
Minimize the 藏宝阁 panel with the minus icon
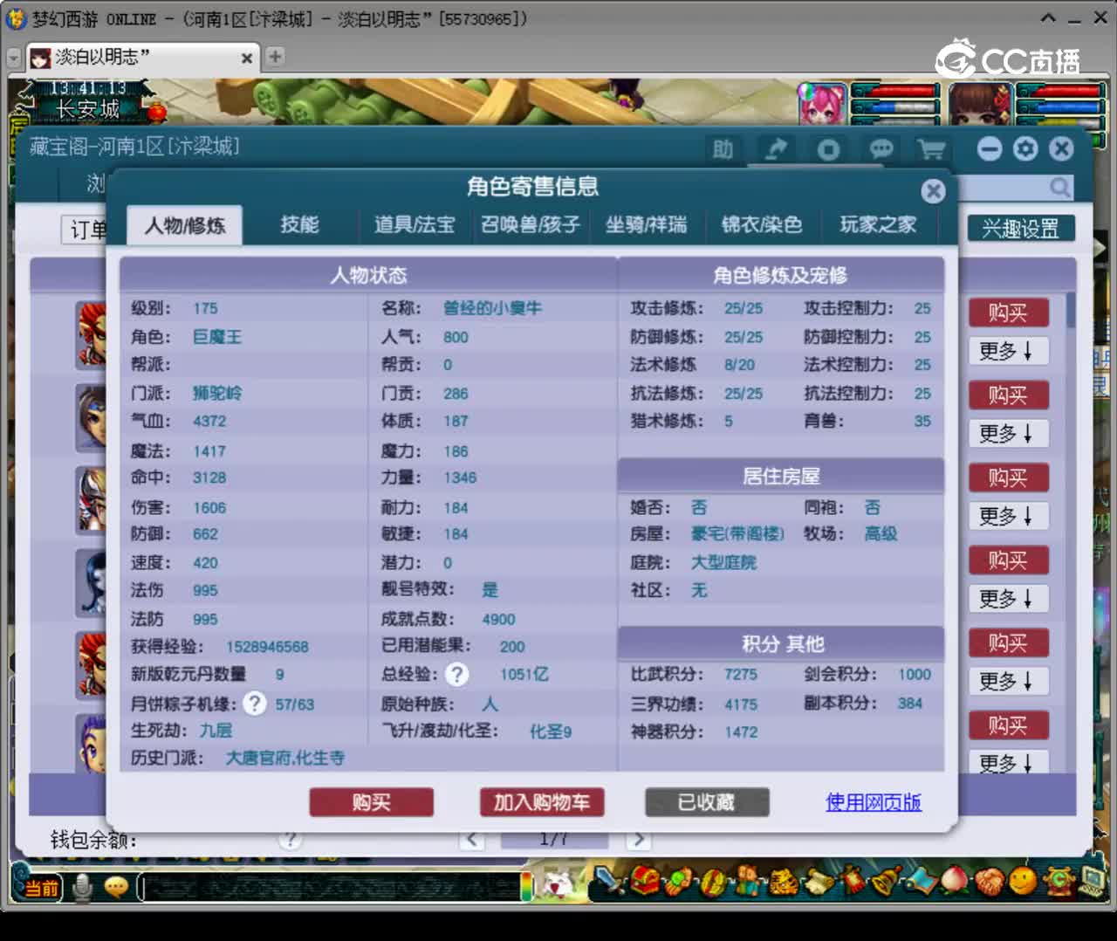[990, 149]
